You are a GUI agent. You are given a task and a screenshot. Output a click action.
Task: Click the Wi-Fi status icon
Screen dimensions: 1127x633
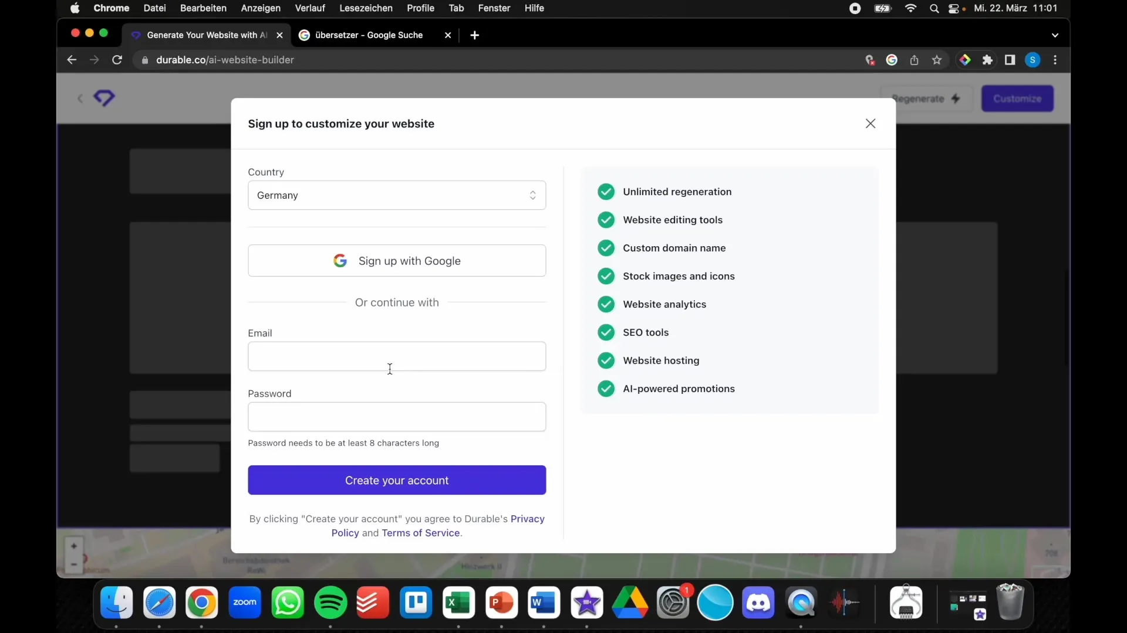911,8
